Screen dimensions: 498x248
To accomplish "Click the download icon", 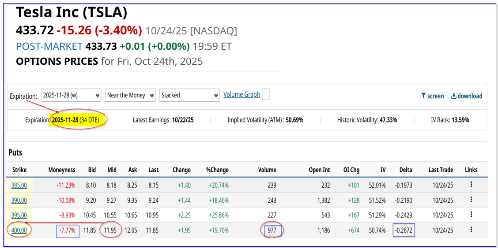I will point(453,96).
